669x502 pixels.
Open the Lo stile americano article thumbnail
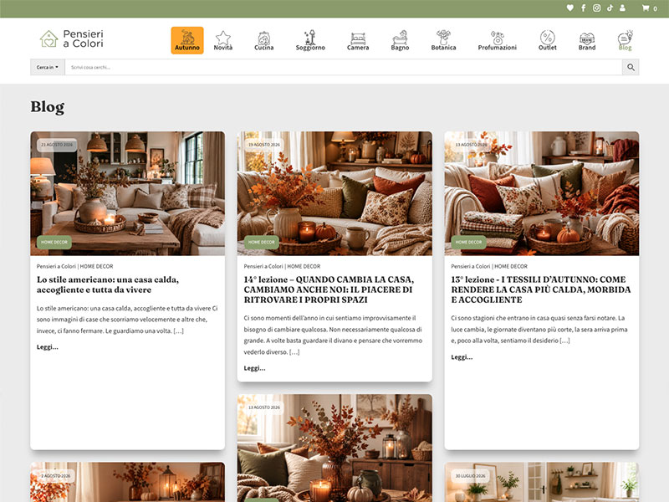click(128, 193)
